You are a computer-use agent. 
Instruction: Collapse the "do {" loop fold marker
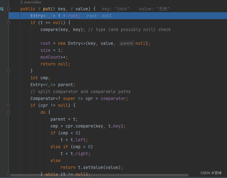click(x=8, y=113)
